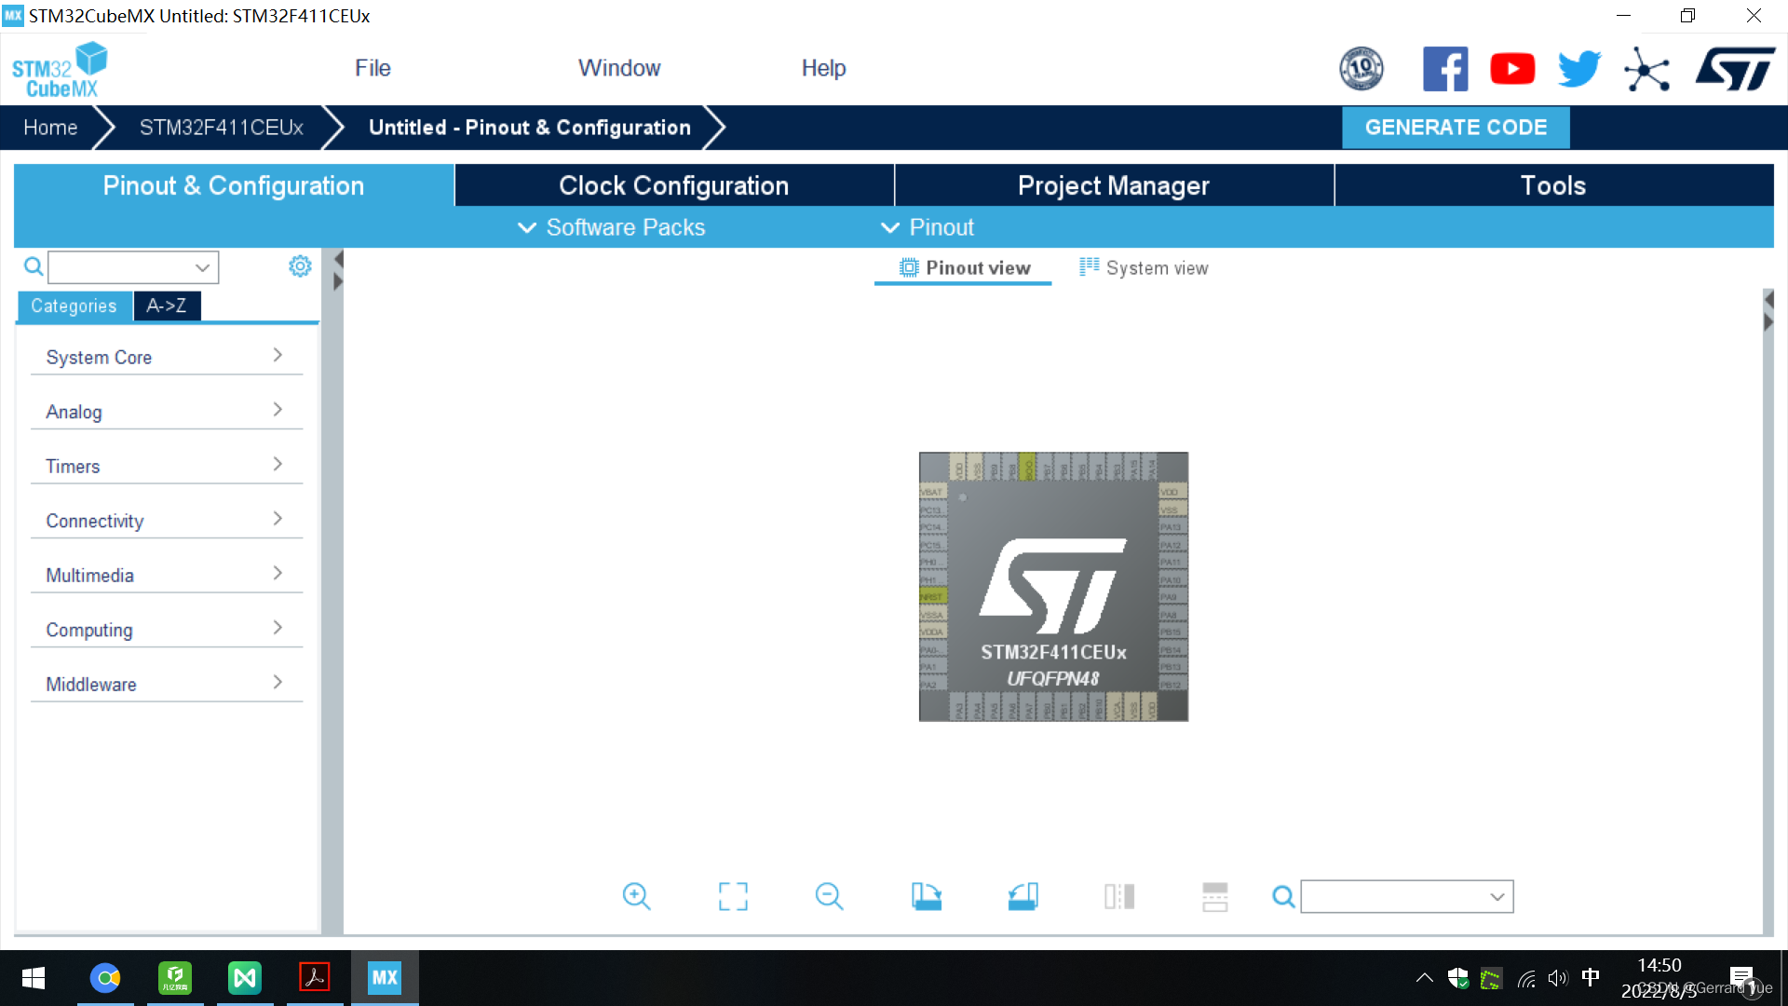Select the Categories tab
Viewport: 1788px width, 1006px height.
[74, 306]
